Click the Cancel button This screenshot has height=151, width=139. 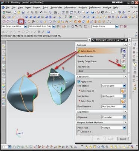(x=123, y=139)
